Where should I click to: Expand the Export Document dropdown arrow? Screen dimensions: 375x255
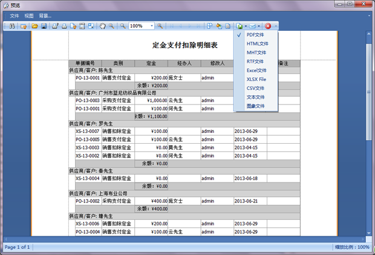pyautogui.click(x=246, y=26)
